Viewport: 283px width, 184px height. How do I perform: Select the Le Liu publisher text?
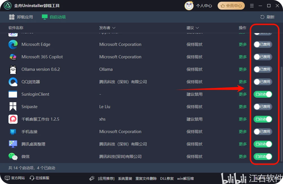(105, 107)
